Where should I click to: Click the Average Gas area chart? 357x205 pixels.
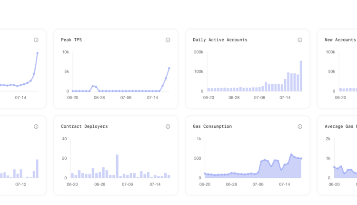pyautogui.click(x=345, y=173)
